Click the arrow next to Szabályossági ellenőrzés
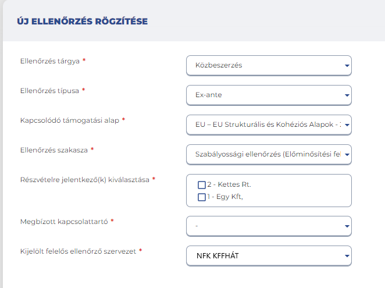This screenshot has width=385, height=288. coord(347,155)
